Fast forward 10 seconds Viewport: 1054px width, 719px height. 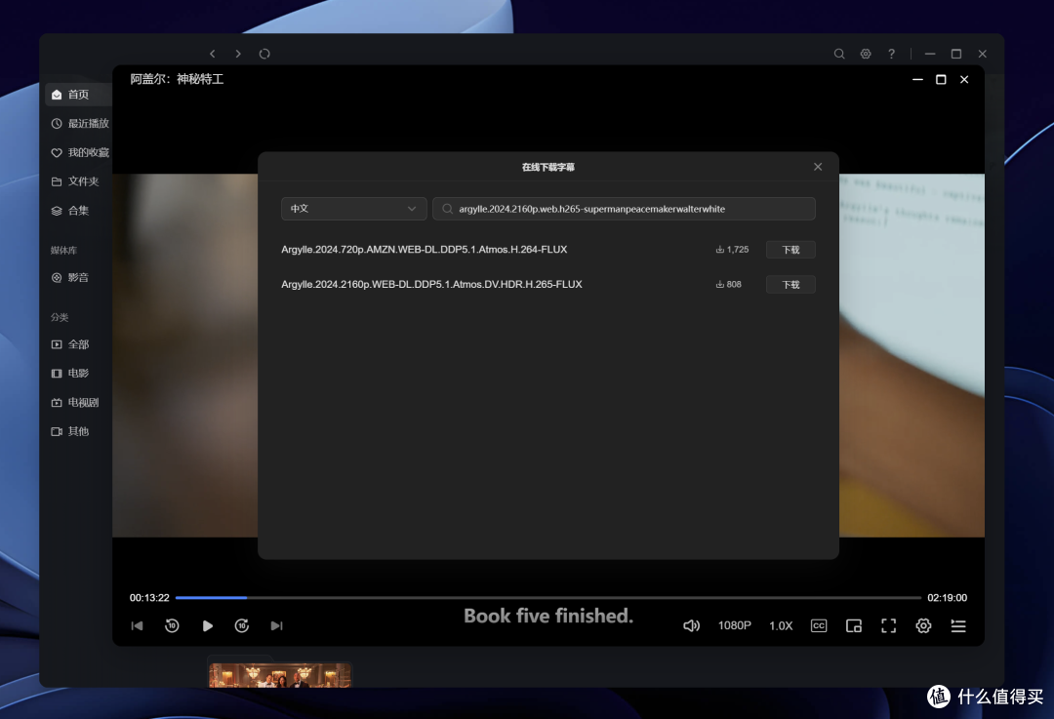(242, 625)
